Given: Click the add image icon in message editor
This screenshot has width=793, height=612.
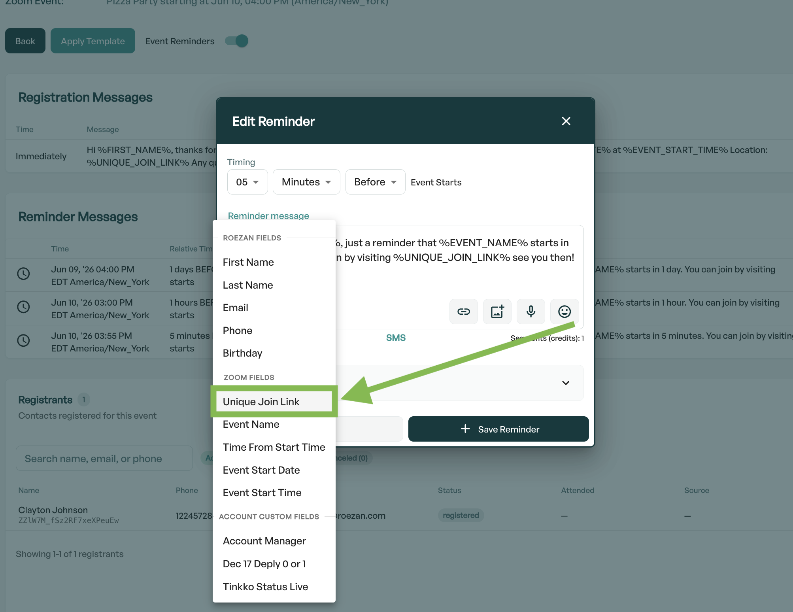Looking at the screenshot, I should click(x=497, y=312).
